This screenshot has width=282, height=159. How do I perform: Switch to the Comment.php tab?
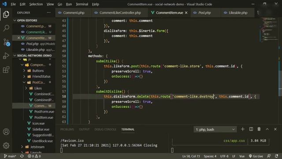tap(74, 13)
